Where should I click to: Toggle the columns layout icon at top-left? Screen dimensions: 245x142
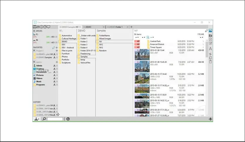(x=34, y=27)
